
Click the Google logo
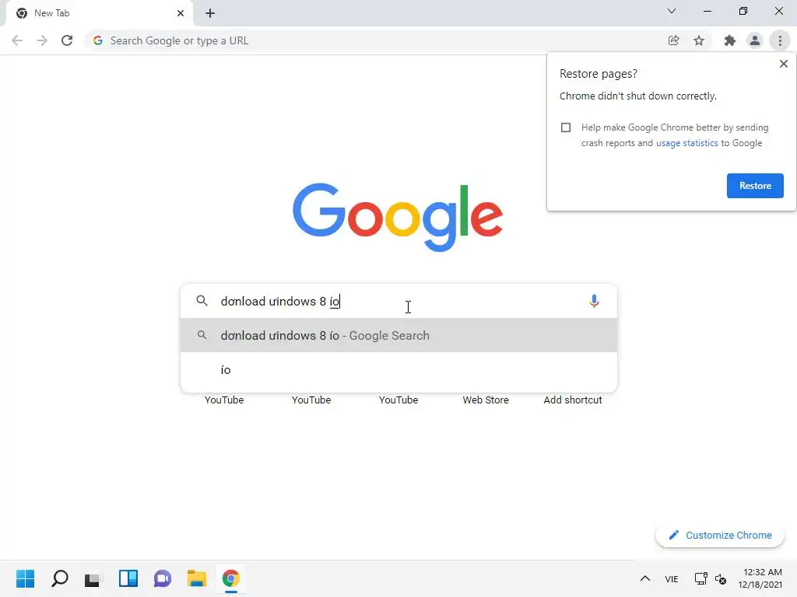(x=398, y=218)
